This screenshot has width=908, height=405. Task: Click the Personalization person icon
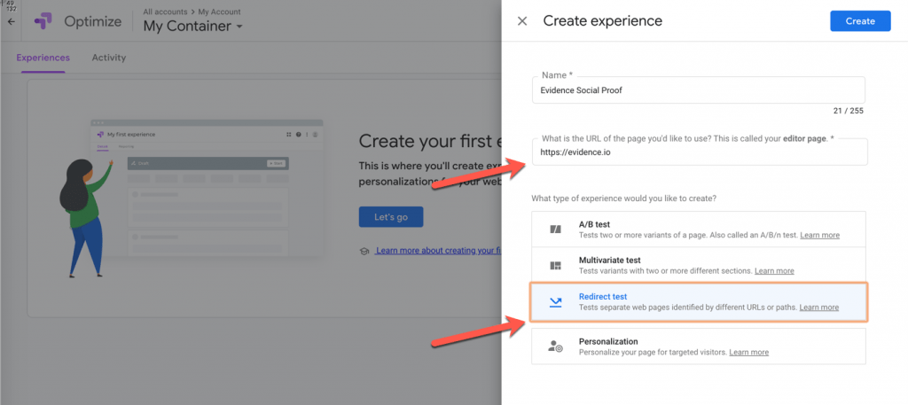pyautogui.click(x=555, y=346)
